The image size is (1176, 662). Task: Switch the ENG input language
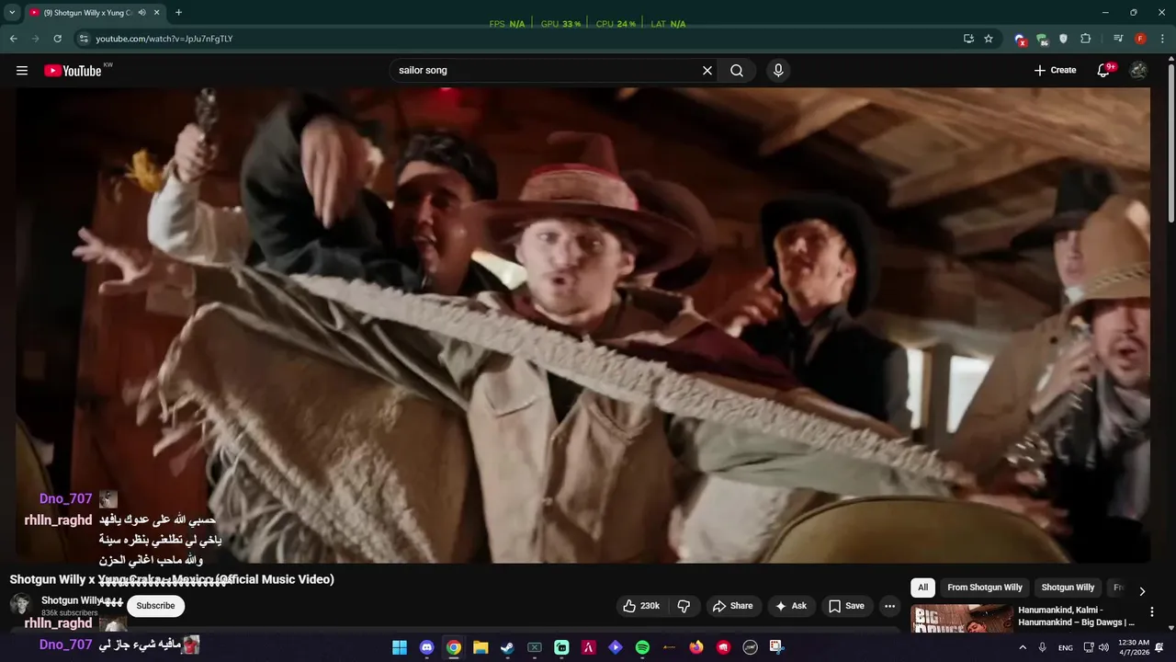pos(1066,647)
